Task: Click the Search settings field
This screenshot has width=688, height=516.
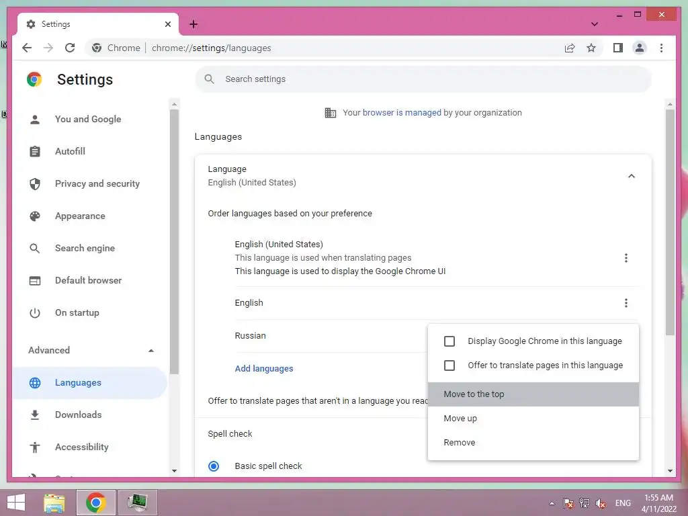Action: [x=423, y=79]
